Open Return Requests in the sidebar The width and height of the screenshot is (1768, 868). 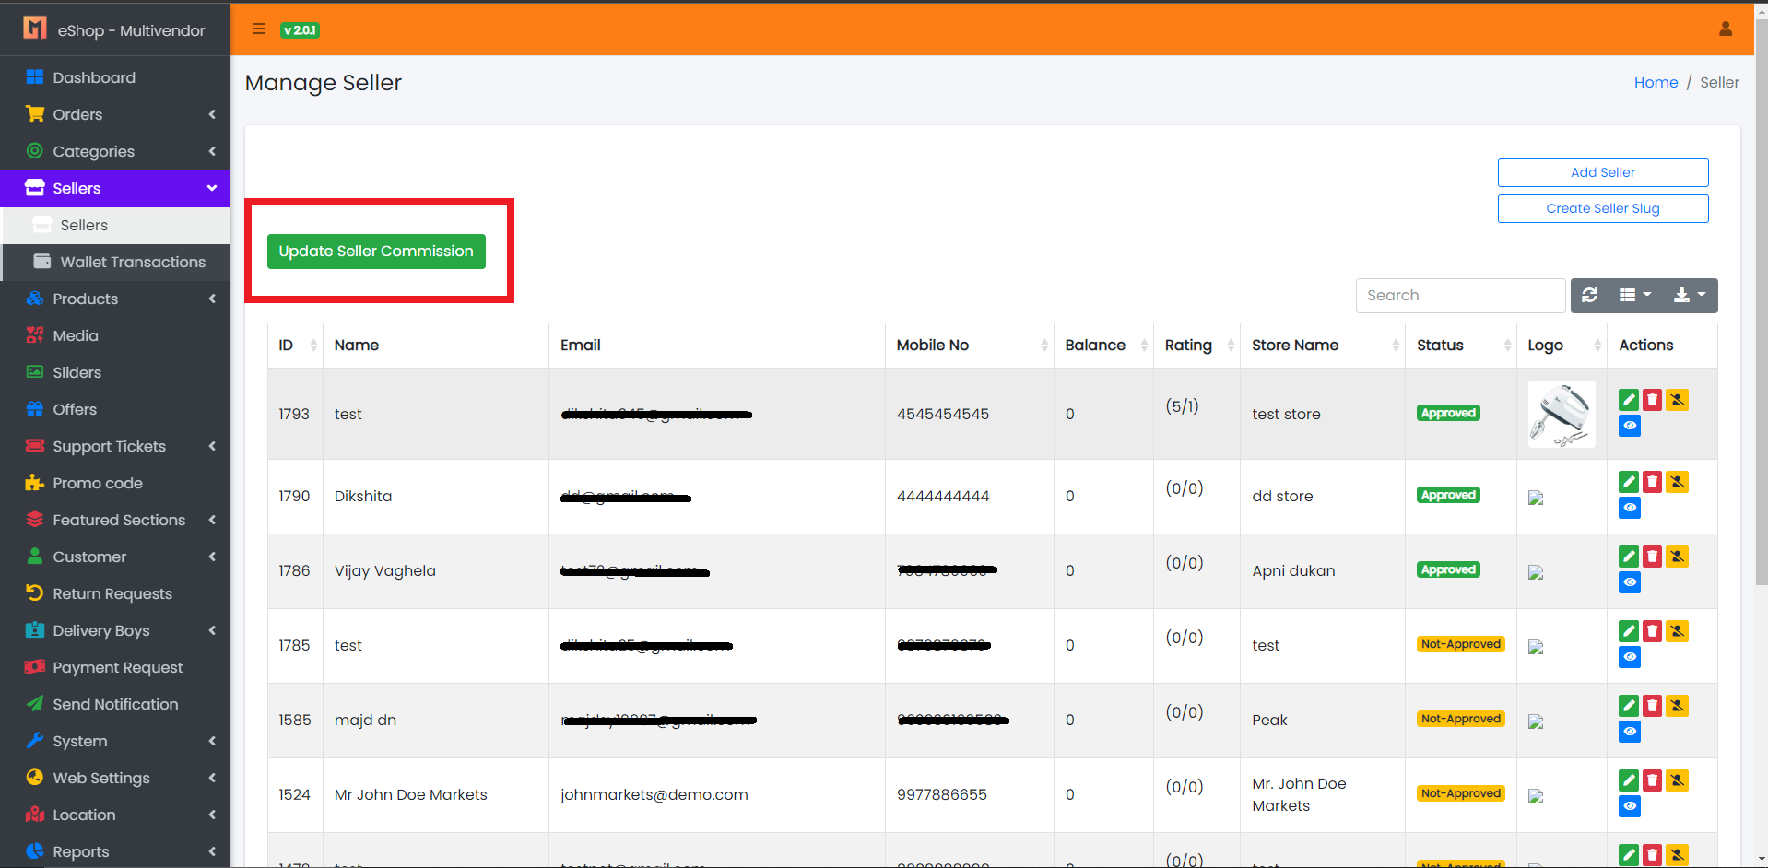coord(115,593)
